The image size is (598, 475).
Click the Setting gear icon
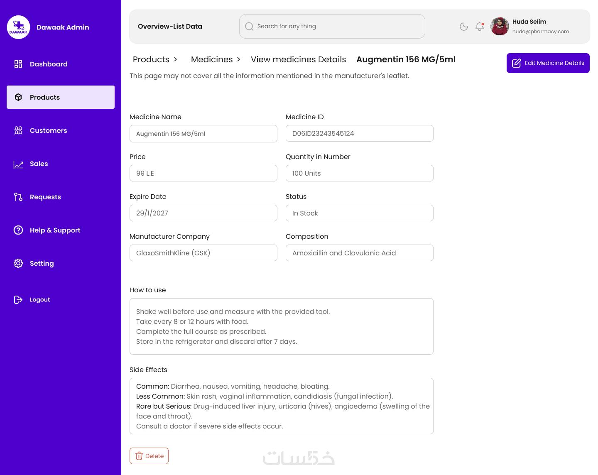click(x=18, y=263)
